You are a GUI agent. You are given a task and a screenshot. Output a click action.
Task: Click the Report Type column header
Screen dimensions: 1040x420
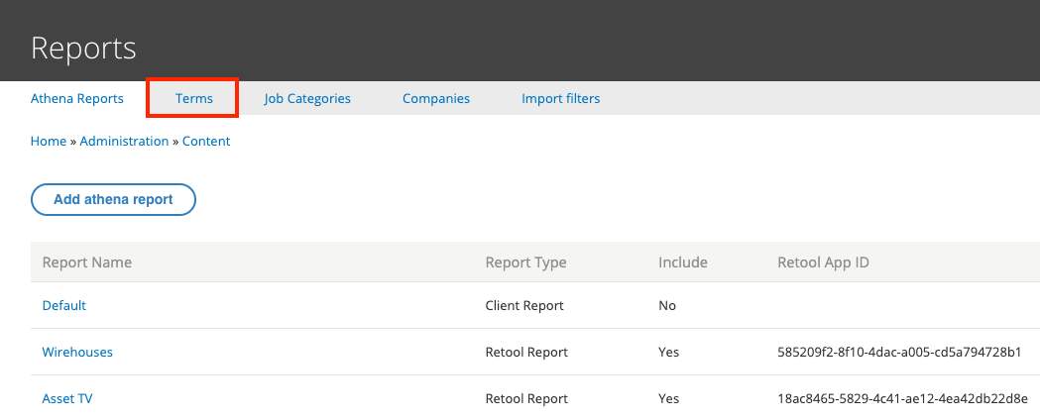526,262
